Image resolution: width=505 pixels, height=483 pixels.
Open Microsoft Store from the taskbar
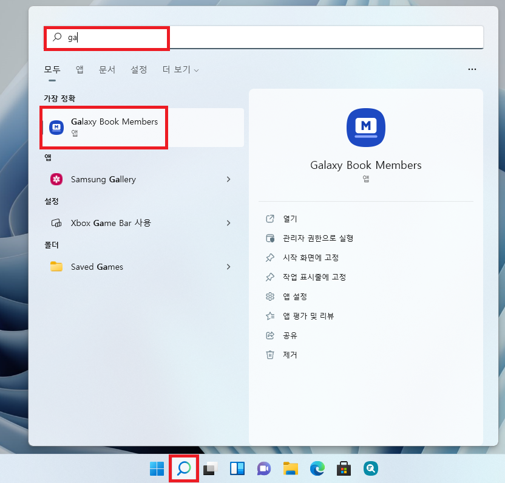[x=344, y=468]
